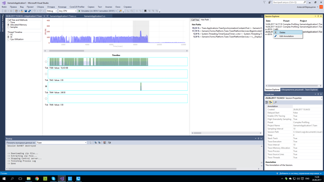Open the document tab list dropdown arrow
This screenshot has height=182, width=324.
tap(262, 16)
